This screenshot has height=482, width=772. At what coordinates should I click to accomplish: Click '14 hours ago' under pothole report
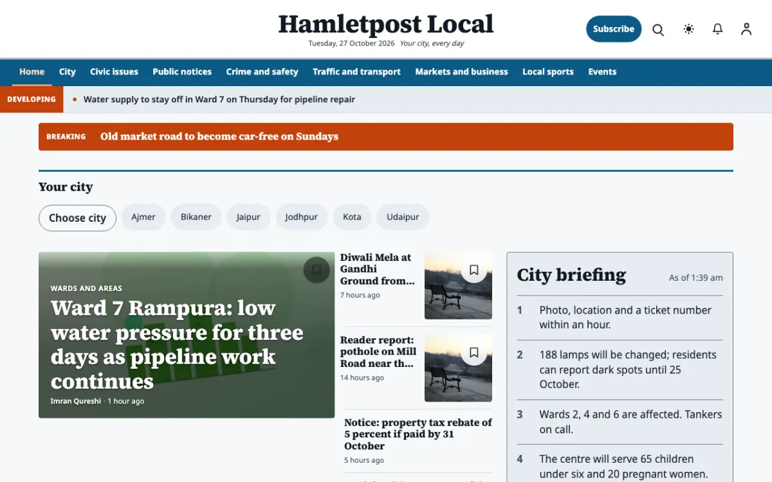pyautogui.click(x=362, y=378)
